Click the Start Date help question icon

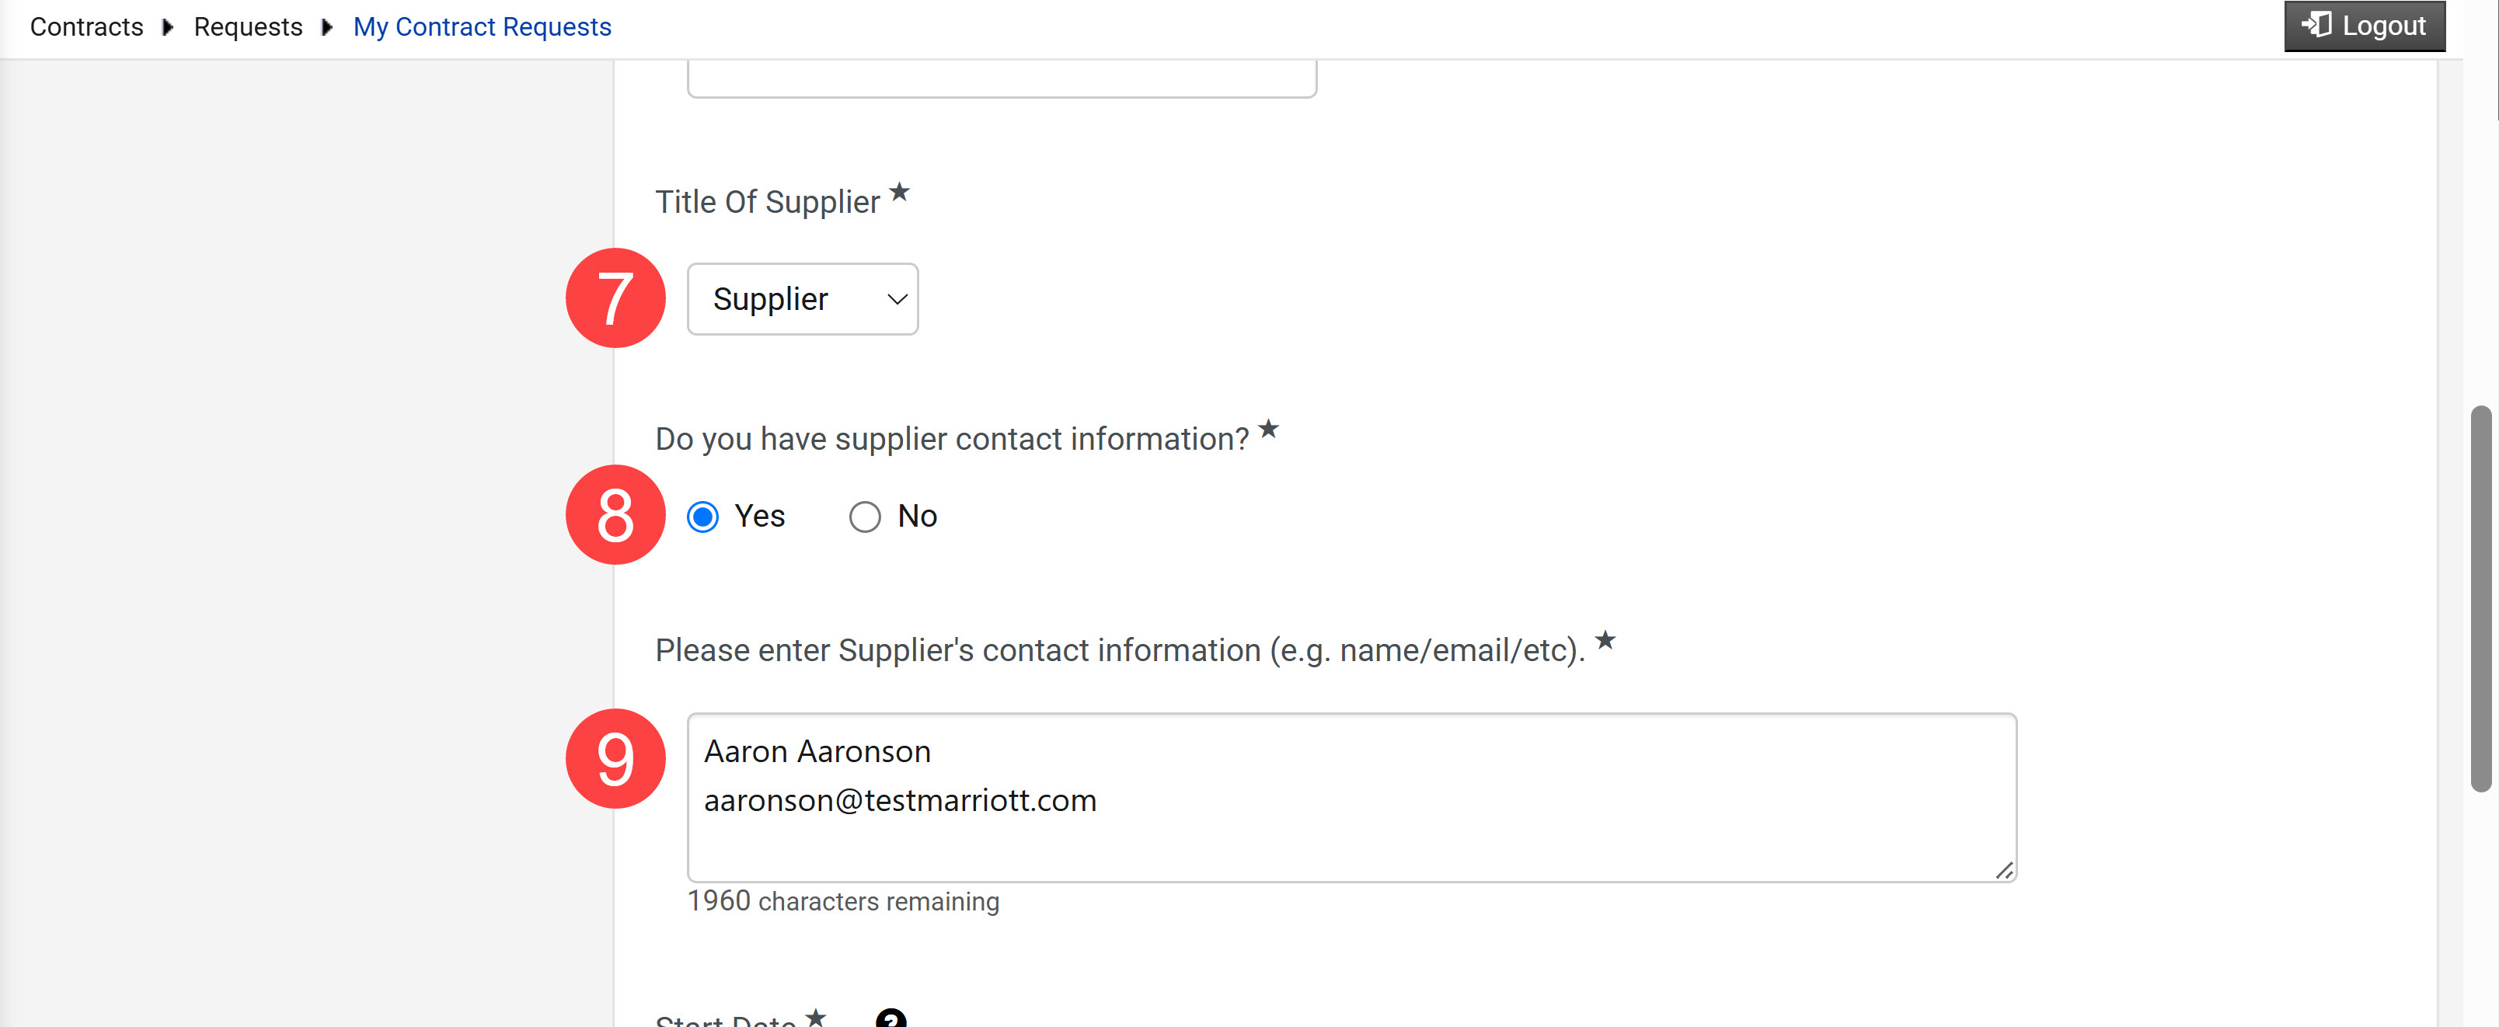click(891, 1018)
